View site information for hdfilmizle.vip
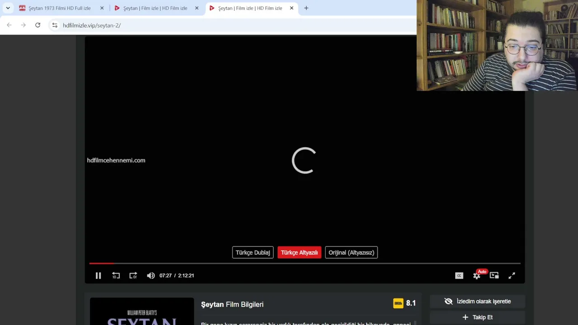The width and height of the screenshot is (578, 325). point(55,25)
